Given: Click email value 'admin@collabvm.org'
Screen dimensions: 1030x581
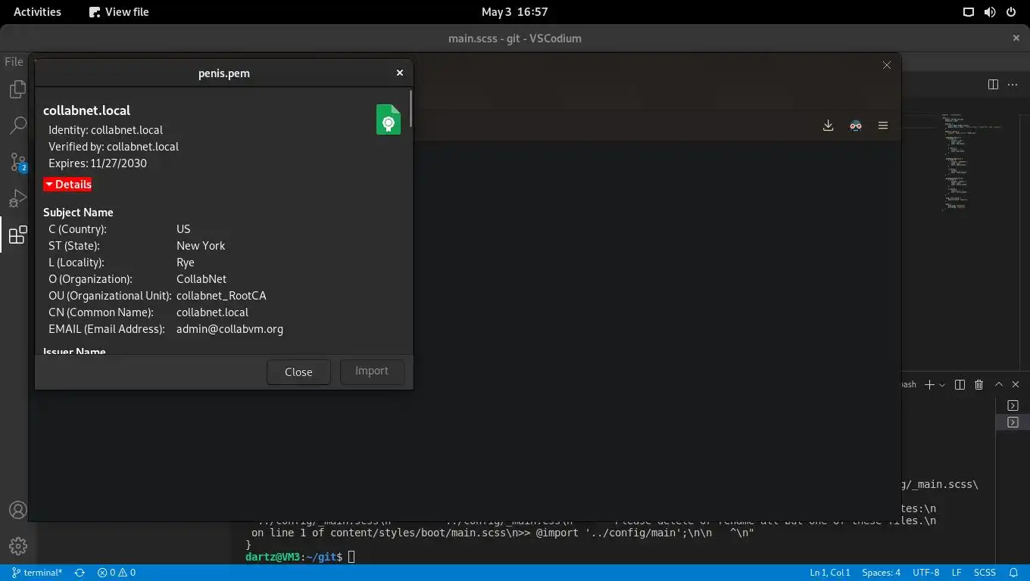Looking at the screenshot, I should pos(229,329).
